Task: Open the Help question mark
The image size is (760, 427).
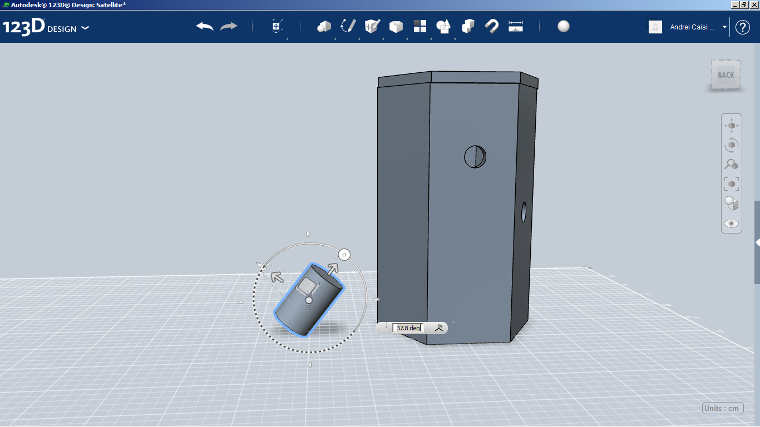Action: tap(743, 27)
